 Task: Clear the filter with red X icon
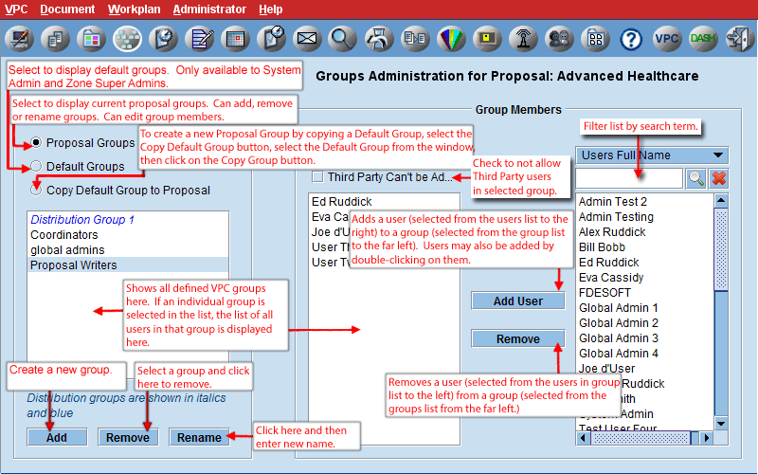coord(719,178)
